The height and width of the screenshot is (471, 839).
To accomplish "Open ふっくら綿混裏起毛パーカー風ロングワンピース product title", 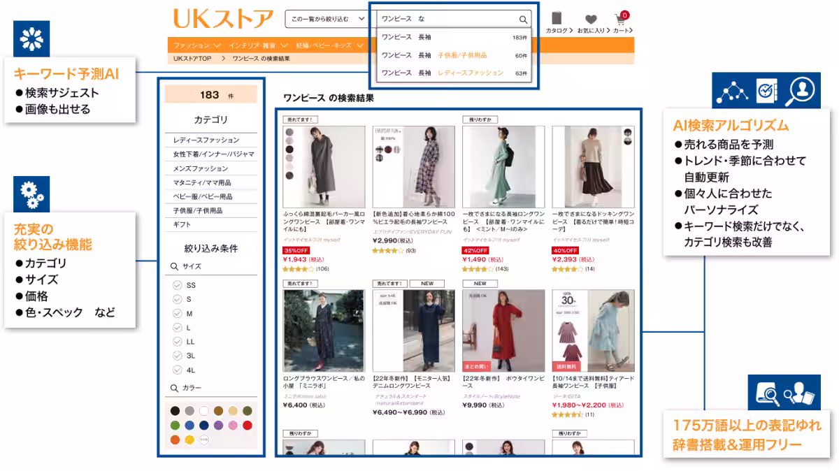I will [324, 221].
